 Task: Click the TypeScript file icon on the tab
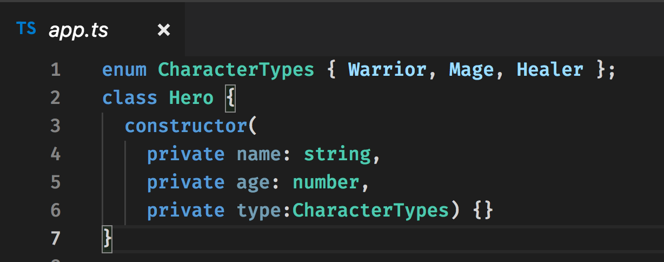pyautogui.click(x=26, y=29)
